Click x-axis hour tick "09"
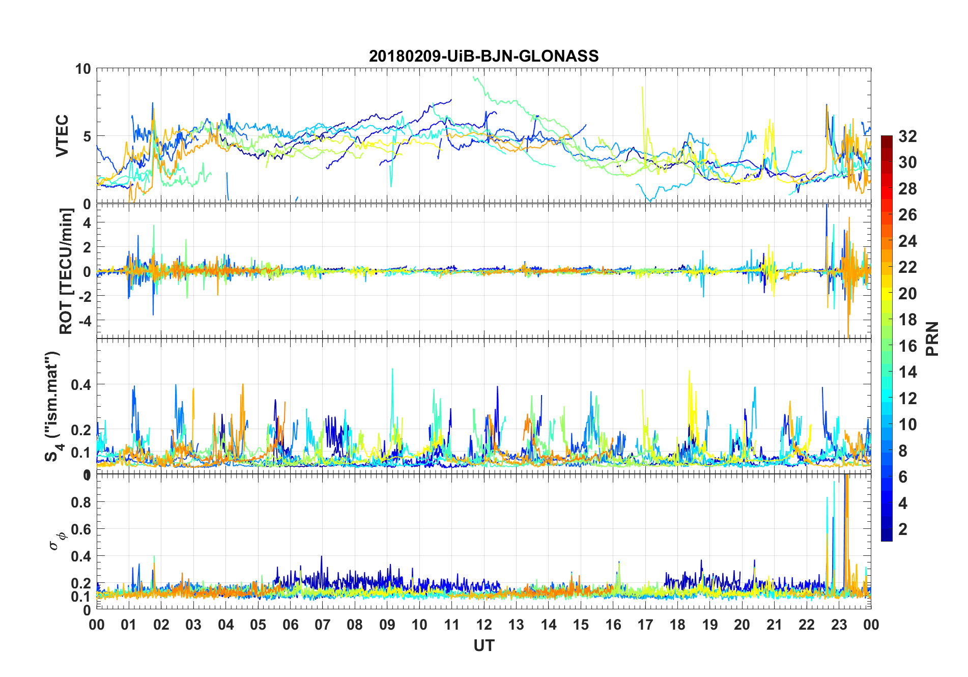Screen dimensions: 968x677 point(387,625)
